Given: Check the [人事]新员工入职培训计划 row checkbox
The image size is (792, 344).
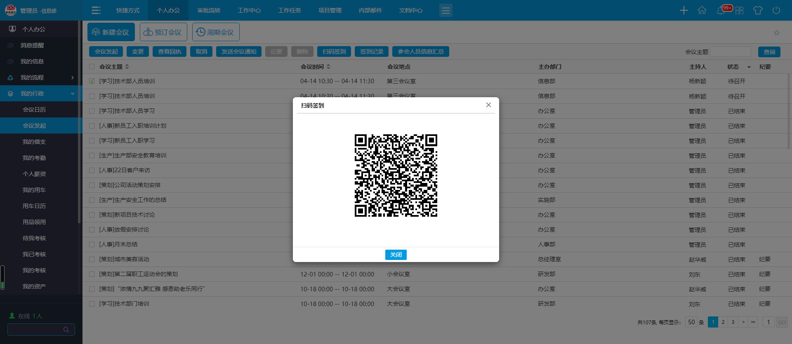Looking at the screenshot, I should pos(92,126).
